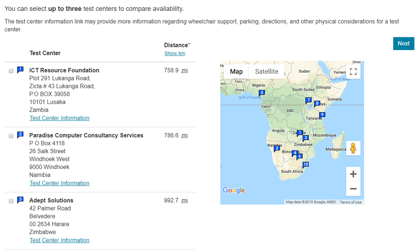The image size is (418, 251).
Task: Switch to the Satellite map view
Action: [x=267, y=72]
